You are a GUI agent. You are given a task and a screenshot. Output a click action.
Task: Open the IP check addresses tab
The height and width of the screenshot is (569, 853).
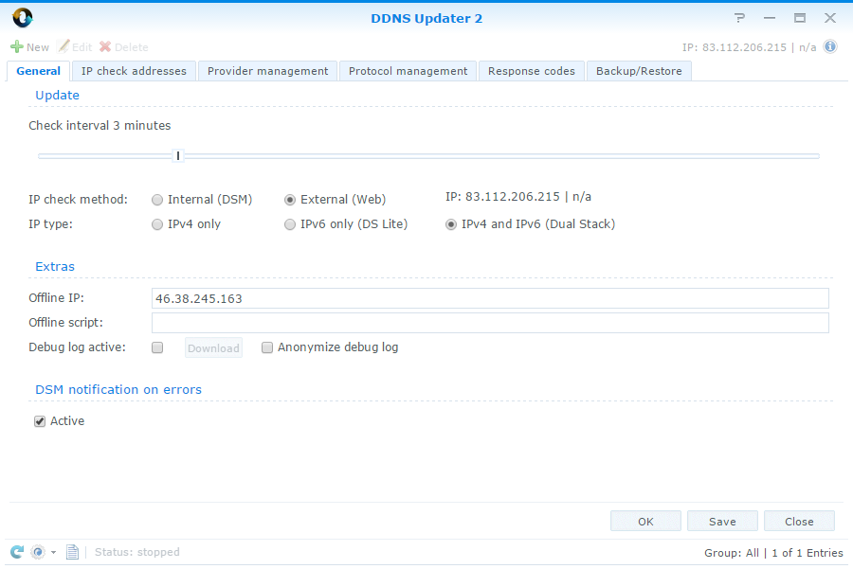134,71
